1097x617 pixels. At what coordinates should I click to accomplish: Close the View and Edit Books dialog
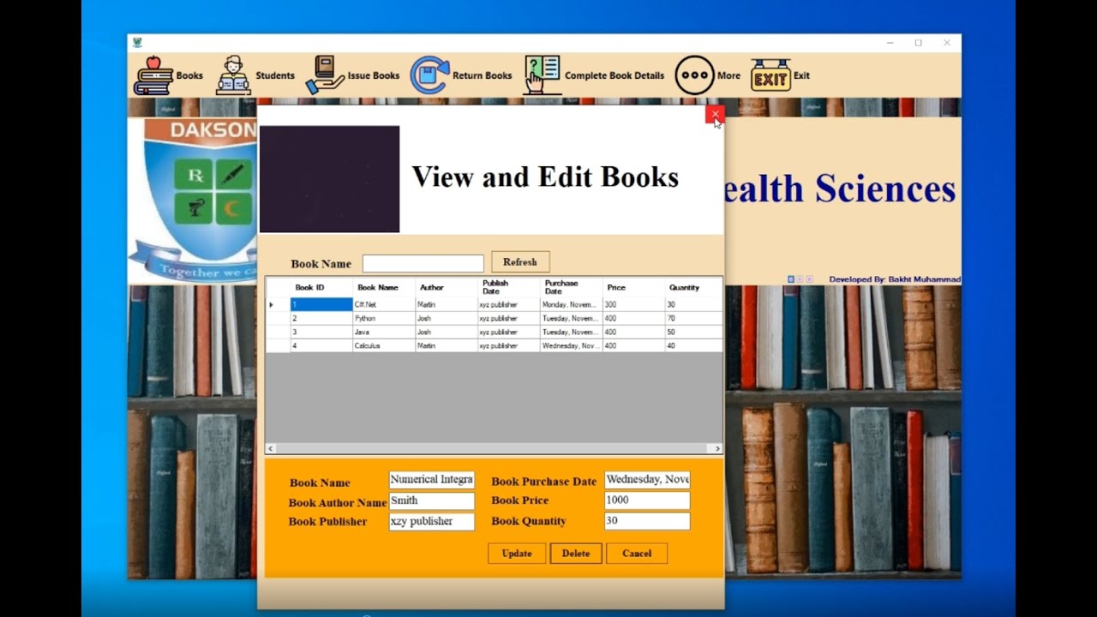coord(715,114)
